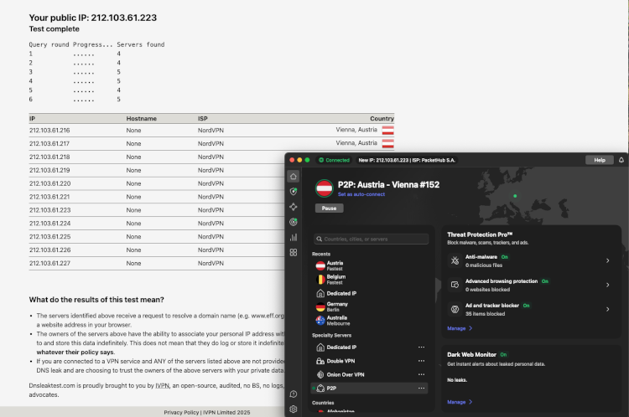Click IP address 212.103.61.223 in table
The height and width of the screenshot is (417, 629).
point(49,210)
